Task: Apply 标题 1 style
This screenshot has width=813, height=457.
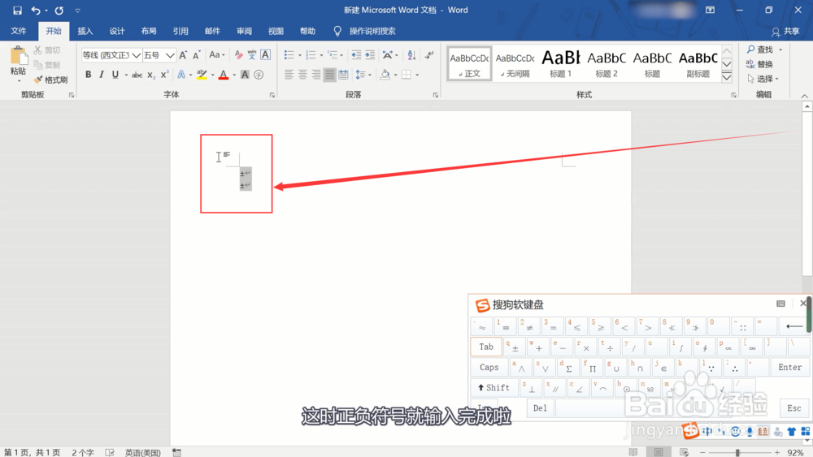Action: (560, 63)
